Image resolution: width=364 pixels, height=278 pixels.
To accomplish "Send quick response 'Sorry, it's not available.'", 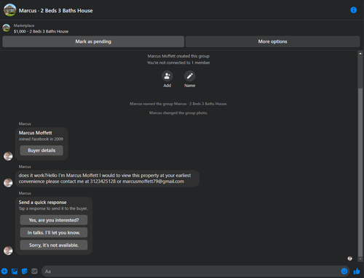I will tap(54, 245).
